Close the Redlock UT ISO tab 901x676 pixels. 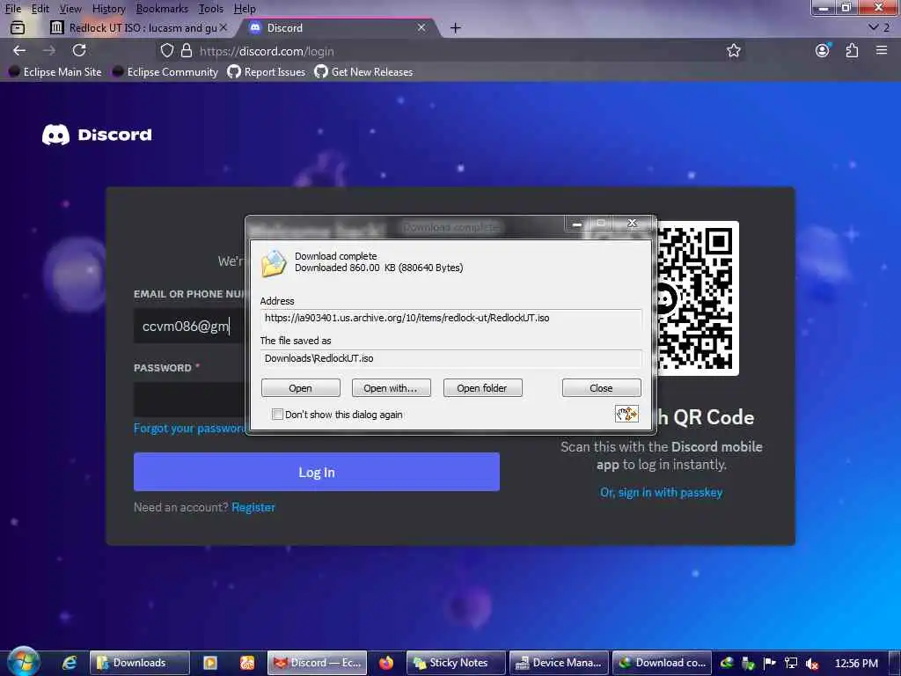pyautogui.click(x=223, y=27)
